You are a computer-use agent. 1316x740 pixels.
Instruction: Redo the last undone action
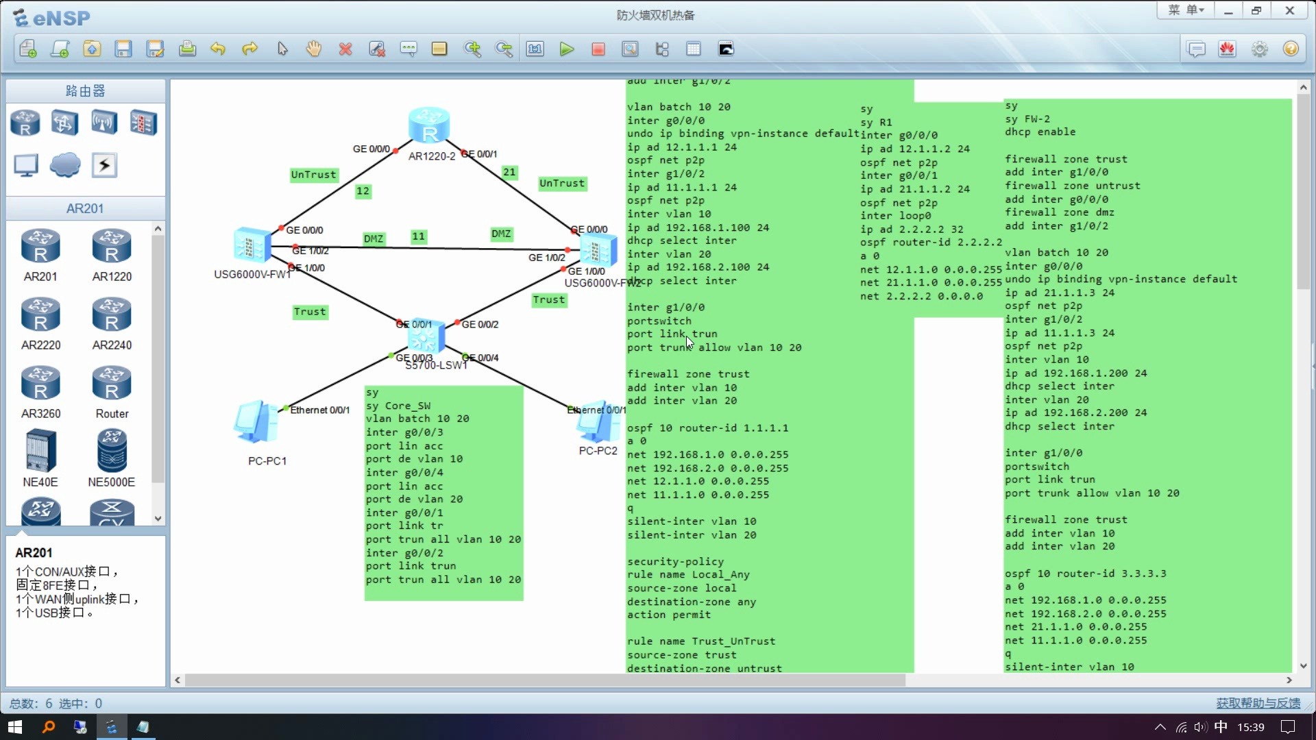pos(250,49)
